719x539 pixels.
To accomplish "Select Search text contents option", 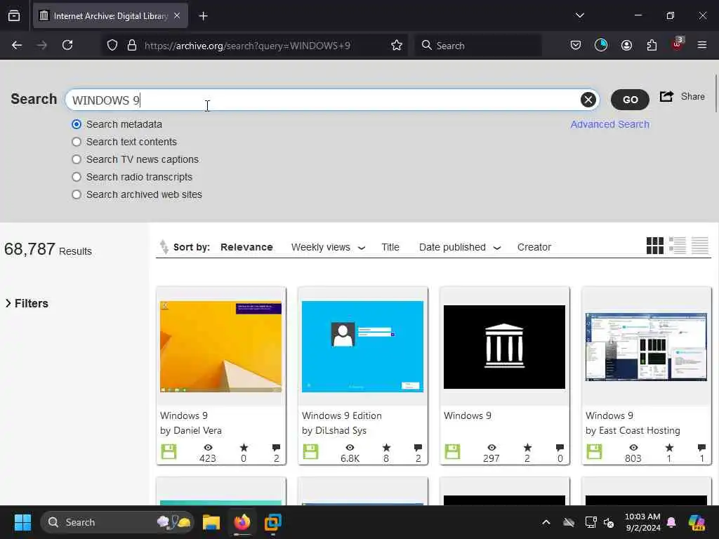I will pyautogui.click(x=77, y=142).
